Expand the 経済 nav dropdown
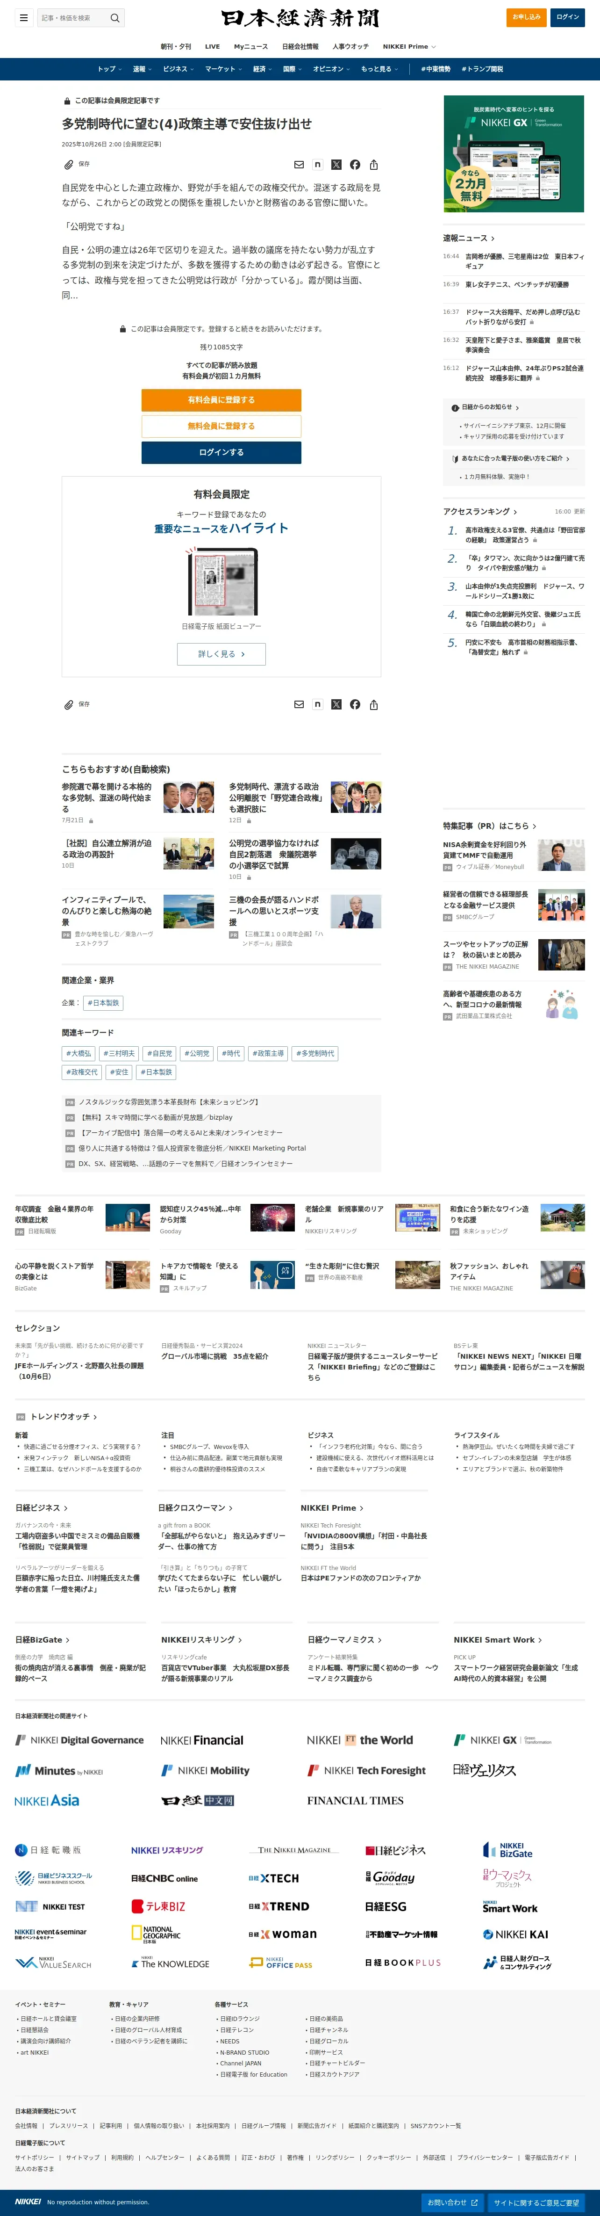 pyautogui.click(x=262, y=69)
